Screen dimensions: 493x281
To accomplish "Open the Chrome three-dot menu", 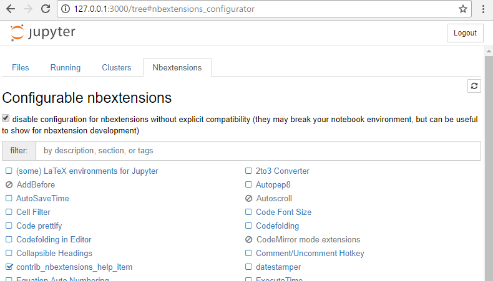I will click(x=482, y=9).
